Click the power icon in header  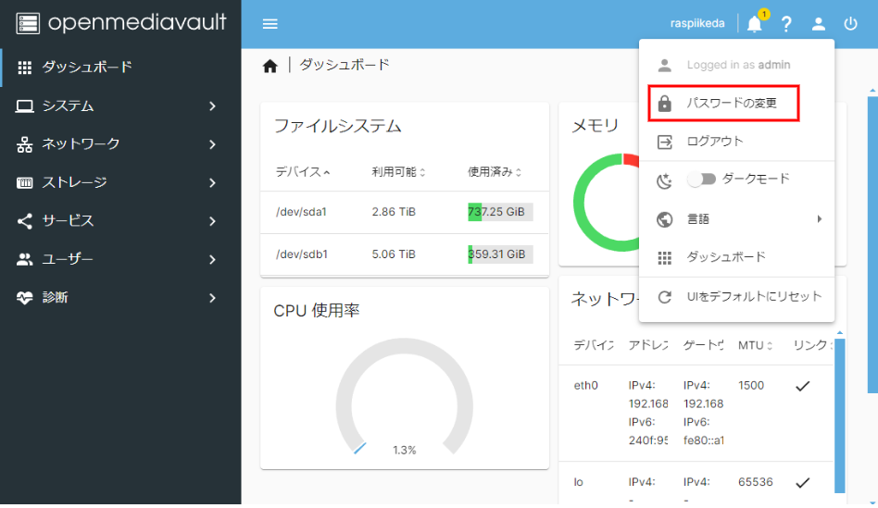point(850,24)
